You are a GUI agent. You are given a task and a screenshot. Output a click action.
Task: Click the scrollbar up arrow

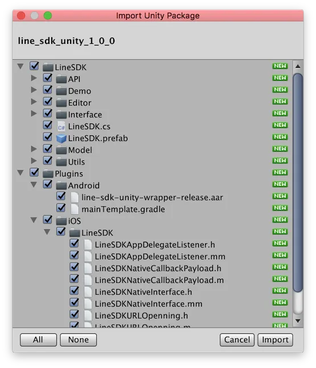(298, 66)
